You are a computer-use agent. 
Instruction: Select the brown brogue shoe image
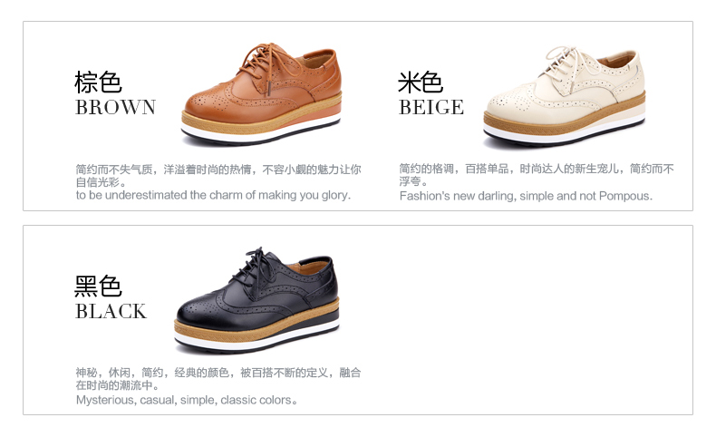[x=262, y=94]
